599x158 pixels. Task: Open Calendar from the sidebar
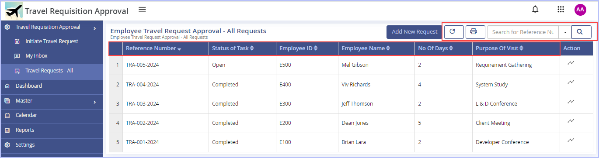click(26, 115)
